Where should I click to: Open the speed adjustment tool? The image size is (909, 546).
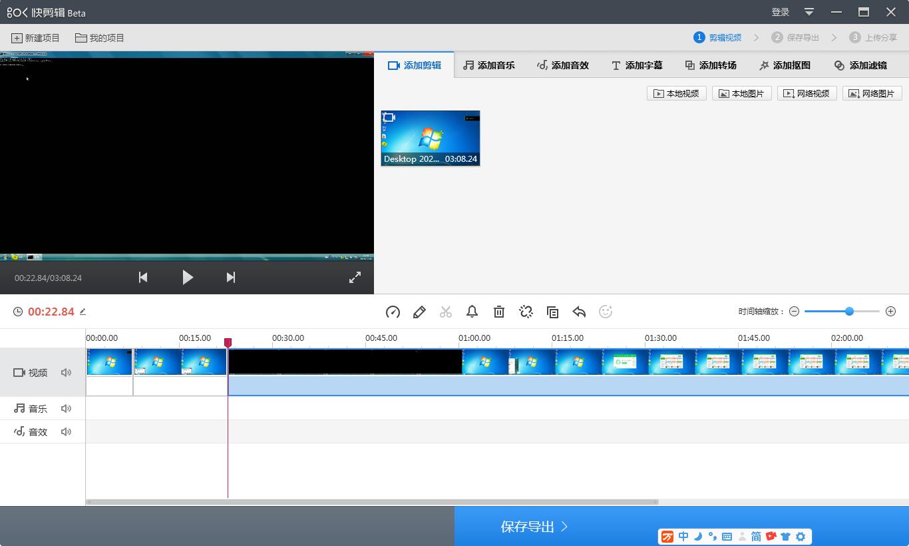click(393, 312)
